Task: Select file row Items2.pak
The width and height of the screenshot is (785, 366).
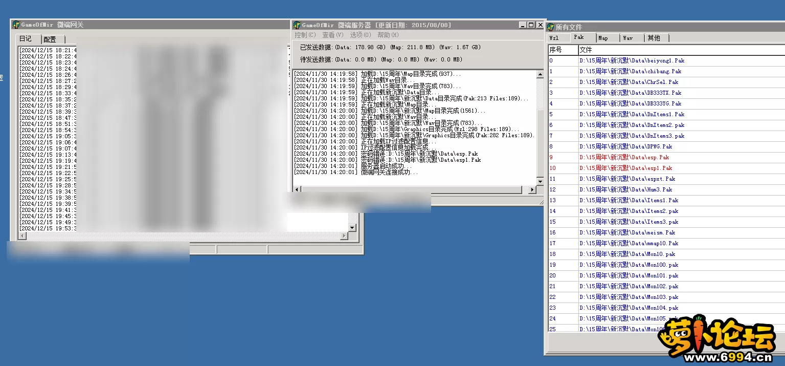Action: point(666,211)
